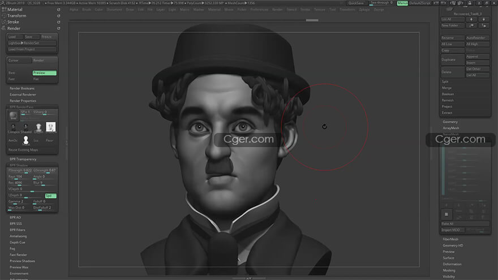498x280 pixels.
Task: Expand the Render Properties section
Action: pyautogui.click(x=23, y=101)
